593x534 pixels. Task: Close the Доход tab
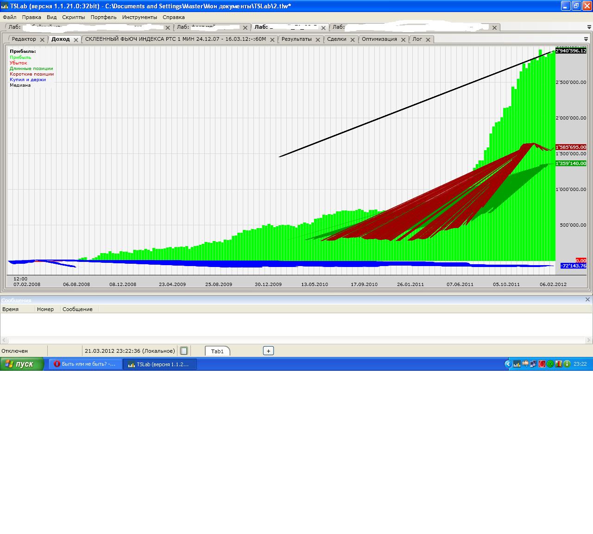(x=76, y=40)
